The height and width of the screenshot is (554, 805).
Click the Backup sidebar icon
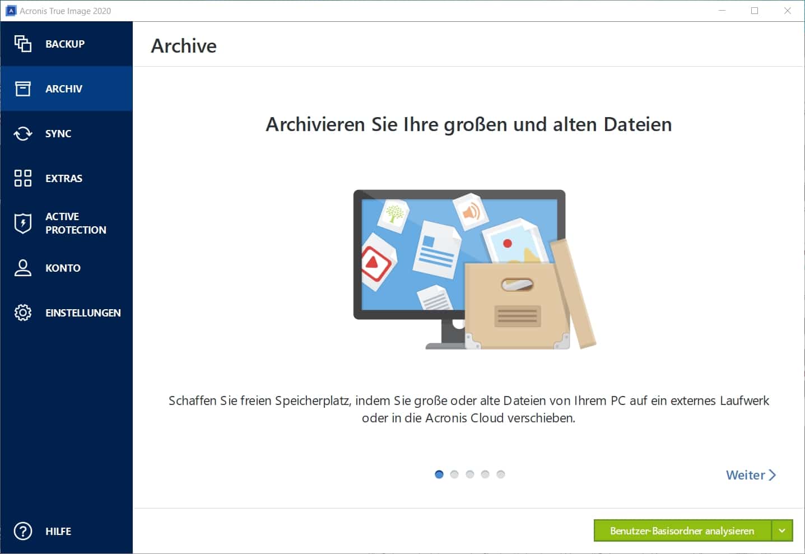pos(23,44)
